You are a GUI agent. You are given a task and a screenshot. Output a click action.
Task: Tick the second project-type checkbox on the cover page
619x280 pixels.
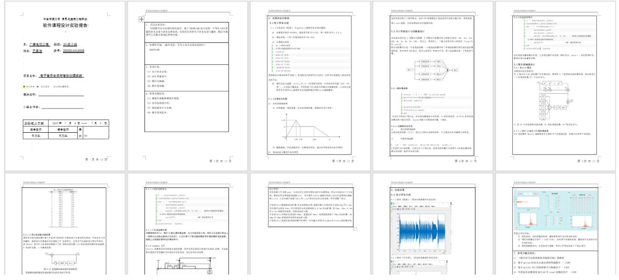[x=37, y=86]
